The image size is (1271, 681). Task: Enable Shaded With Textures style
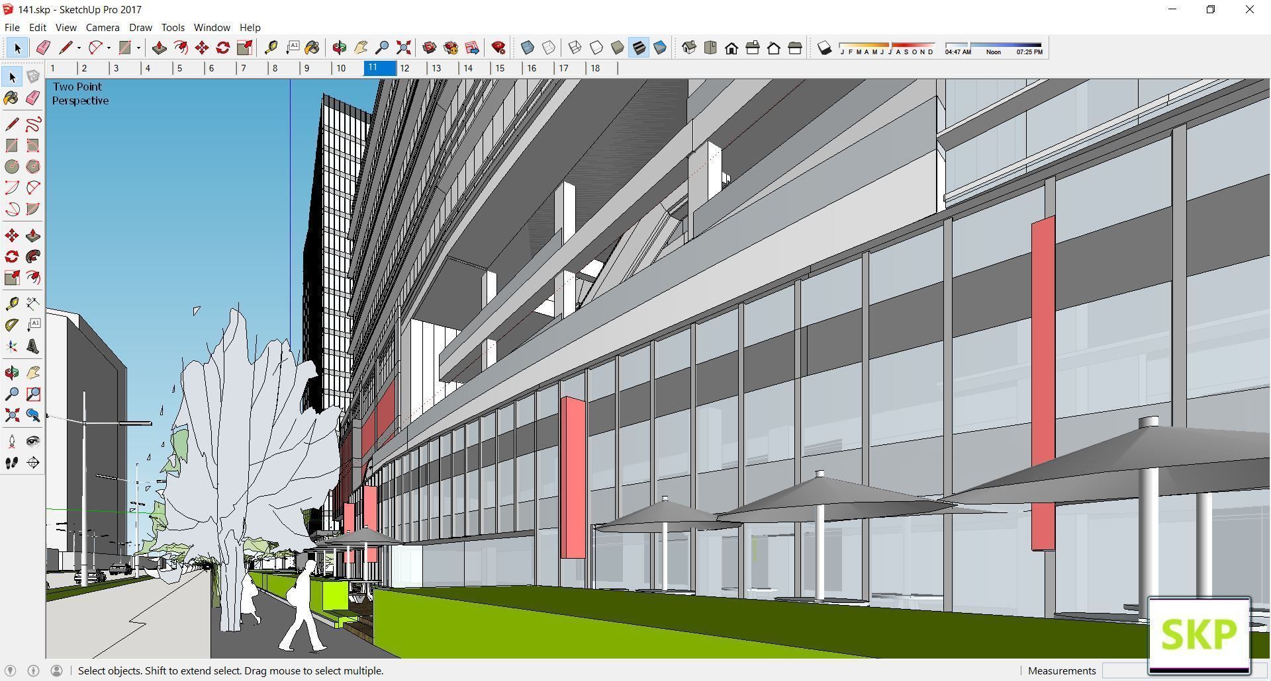(x=638, y=48)
